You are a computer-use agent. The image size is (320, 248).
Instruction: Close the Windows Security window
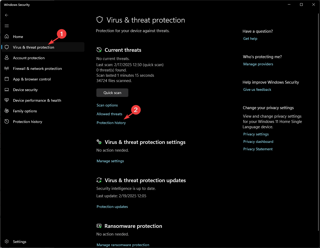[x=313, y=5]
